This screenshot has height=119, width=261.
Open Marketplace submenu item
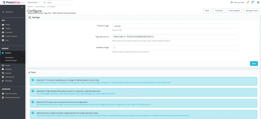click(x=9, y=58)
